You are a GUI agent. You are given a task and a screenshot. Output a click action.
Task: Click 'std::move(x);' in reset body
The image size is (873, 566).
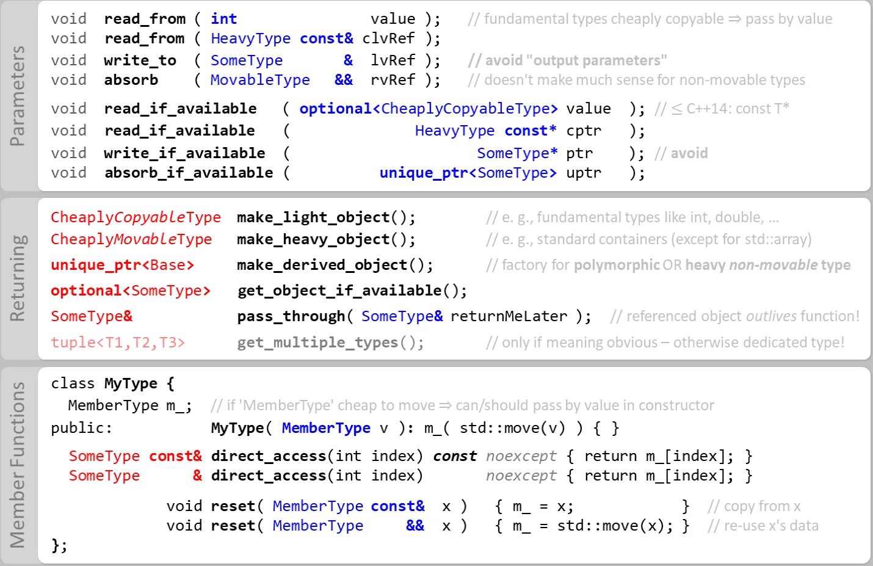[615, 526]
